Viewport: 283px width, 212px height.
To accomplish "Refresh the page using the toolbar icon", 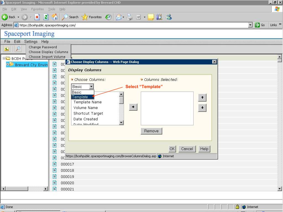I will coord(46,17).
